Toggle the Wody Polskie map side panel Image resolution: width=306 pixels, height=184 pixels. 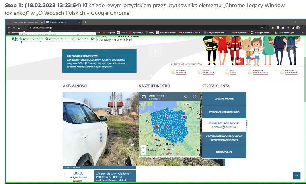point(144,96)
